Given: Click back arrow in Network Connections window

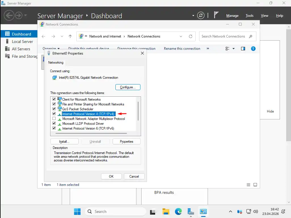Looking at the screenshot, I should click(x=43, y=36).
